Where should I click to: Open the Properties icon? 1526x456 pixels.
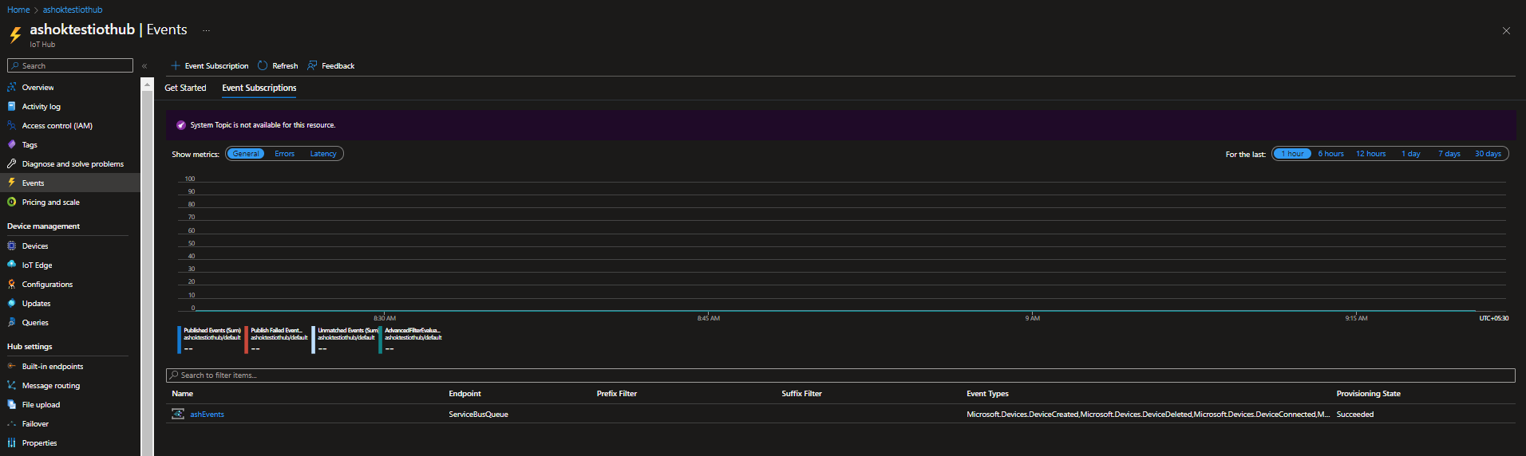pos(11,442)
